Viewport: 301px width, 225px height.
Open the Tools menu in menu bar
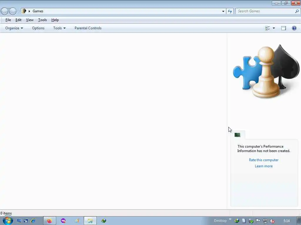[42, 20]
